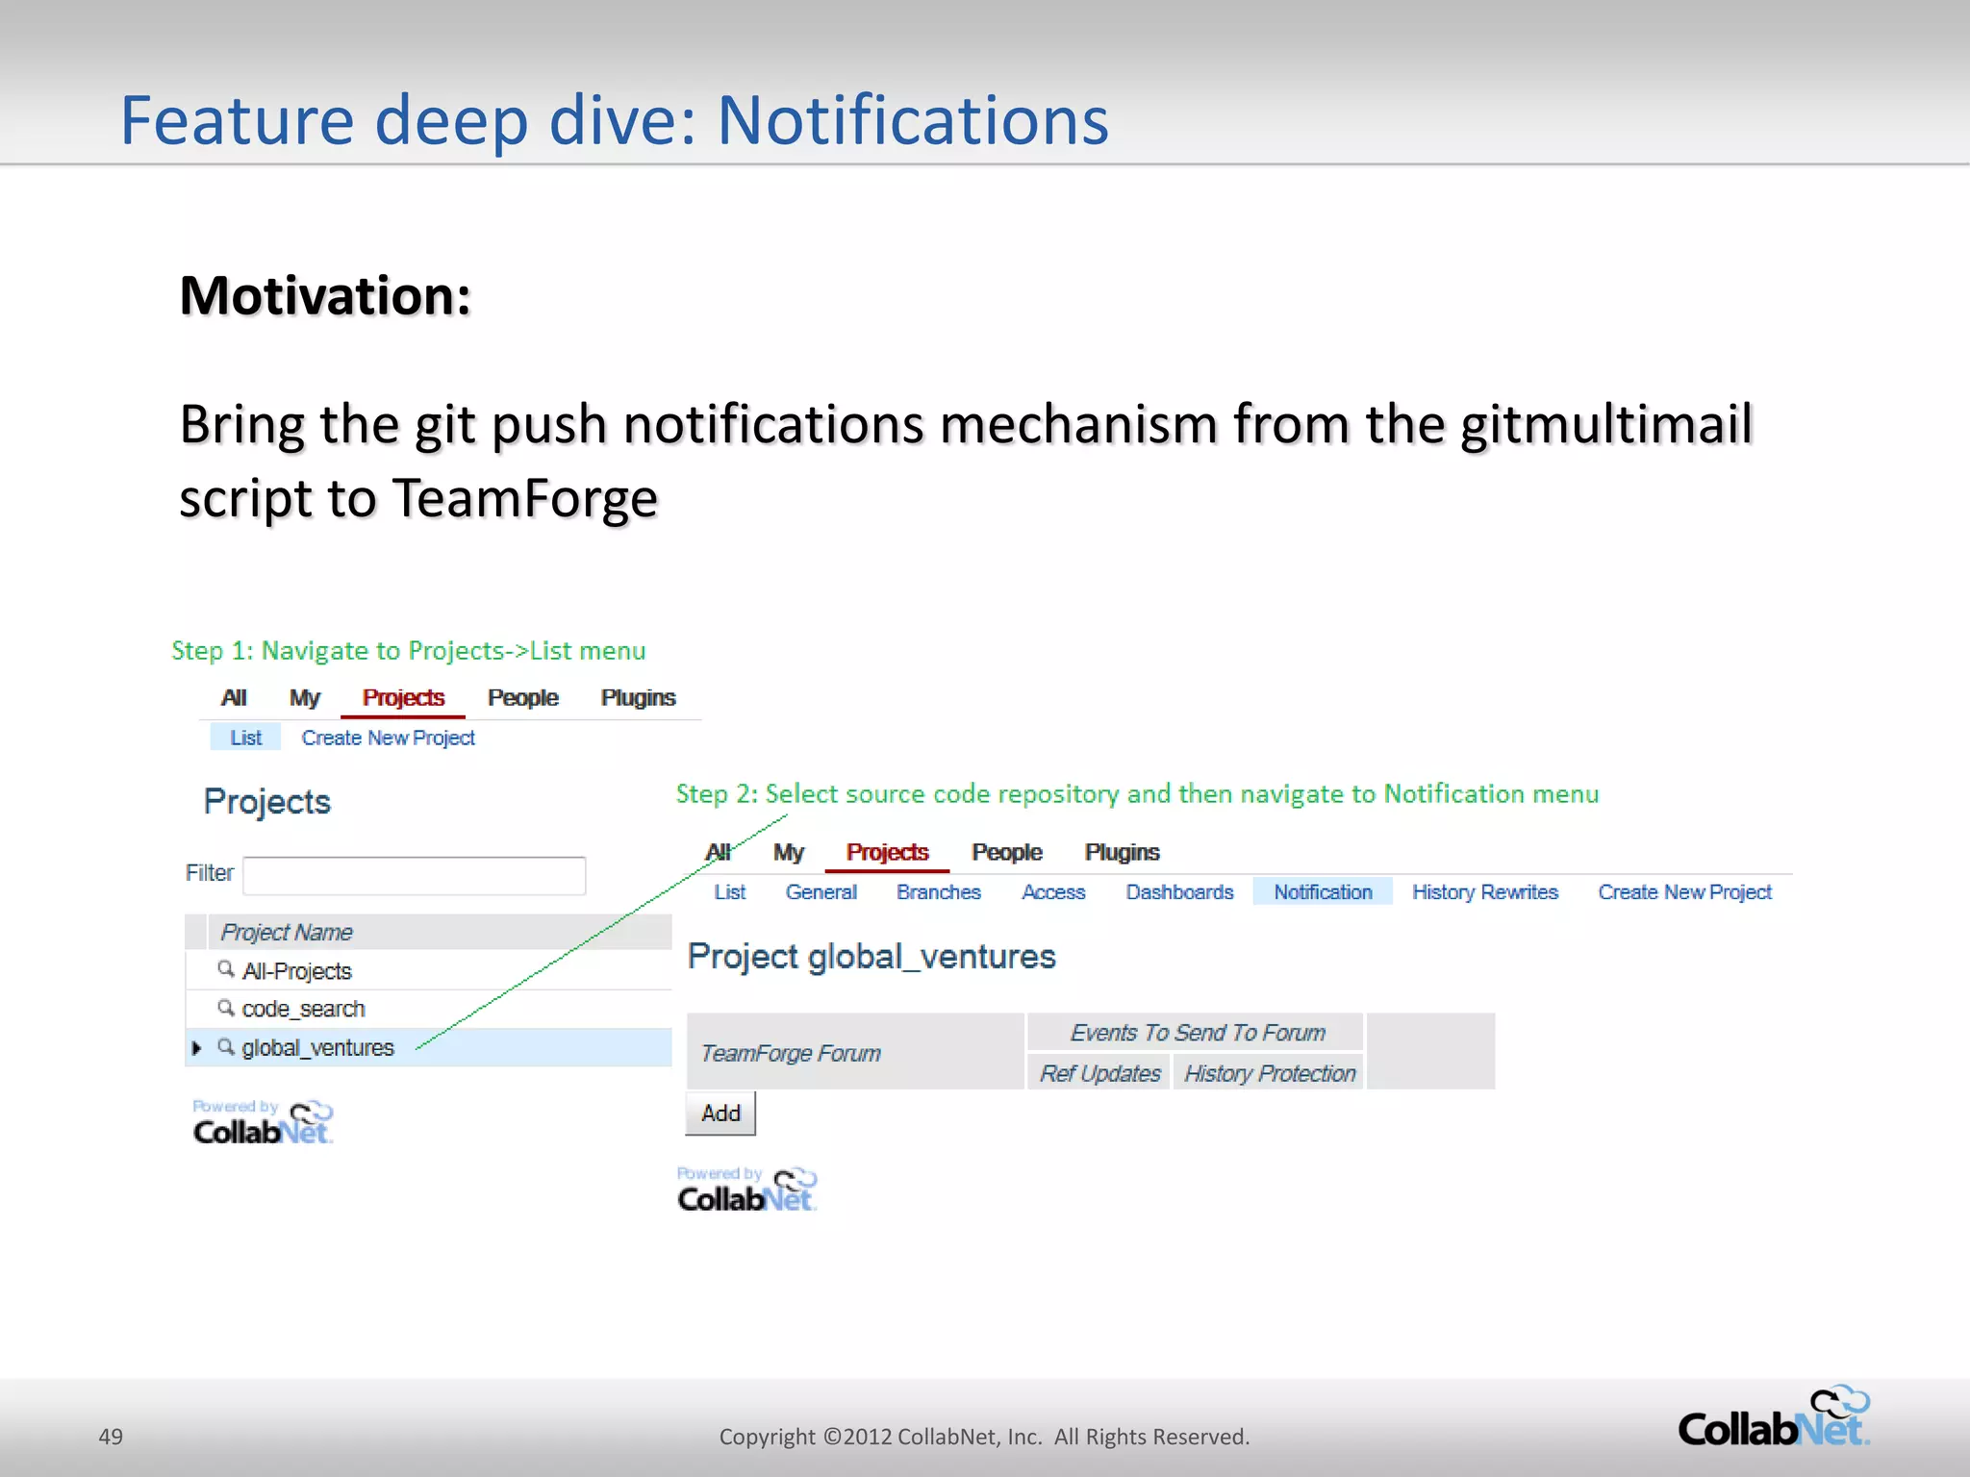Select Projects tab in Step 1 panel
The height and width of the screenshot is (1477, 1970).
click(403, 698)
